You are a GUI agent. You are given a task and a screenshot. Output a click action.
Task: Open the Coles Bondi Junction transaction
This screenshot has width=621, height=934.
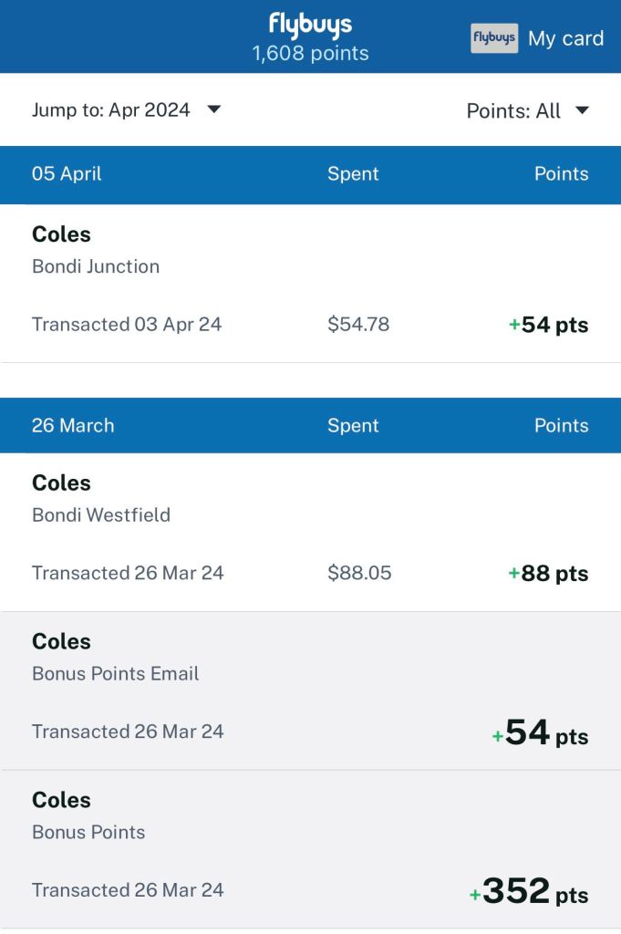(x=96, y=249)
